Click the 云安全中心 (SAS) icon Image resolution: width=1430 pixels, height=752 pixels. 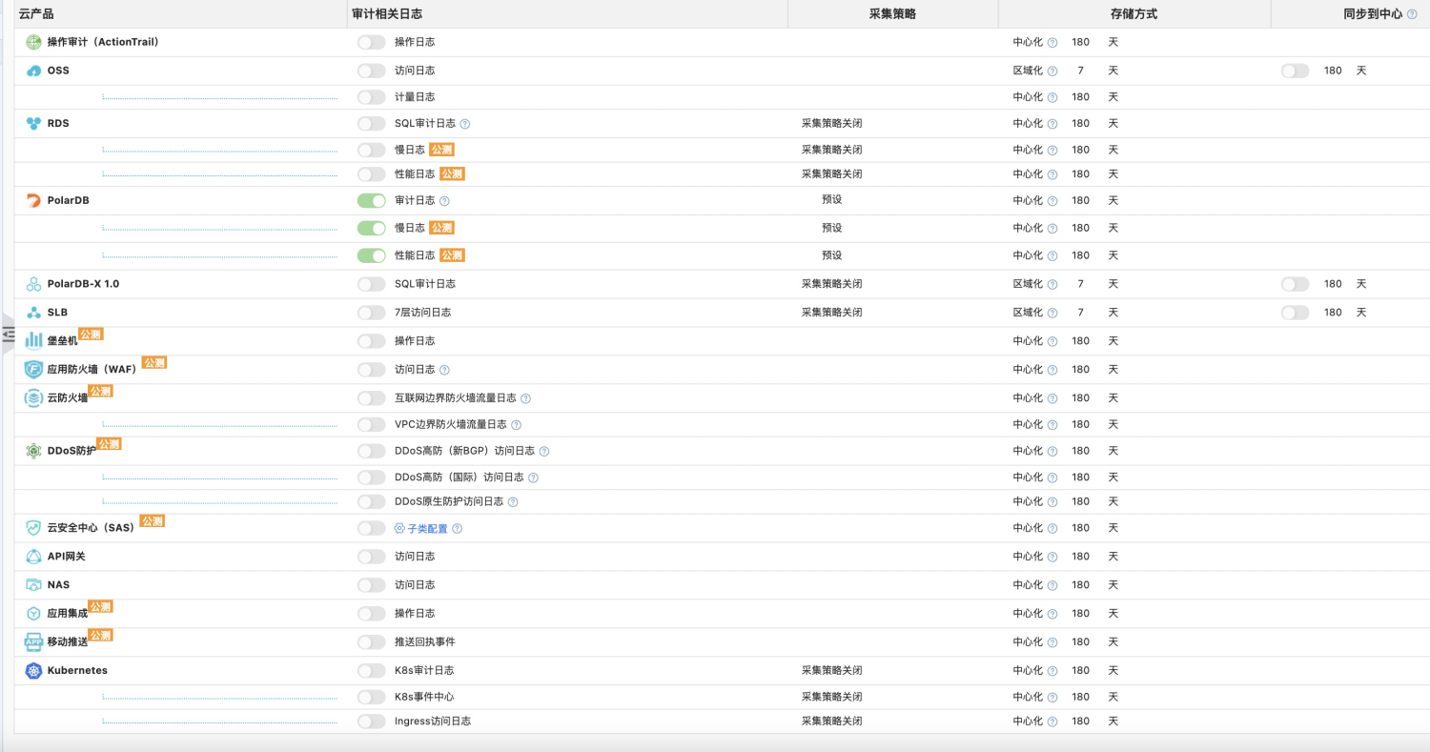tap(34, 528)
